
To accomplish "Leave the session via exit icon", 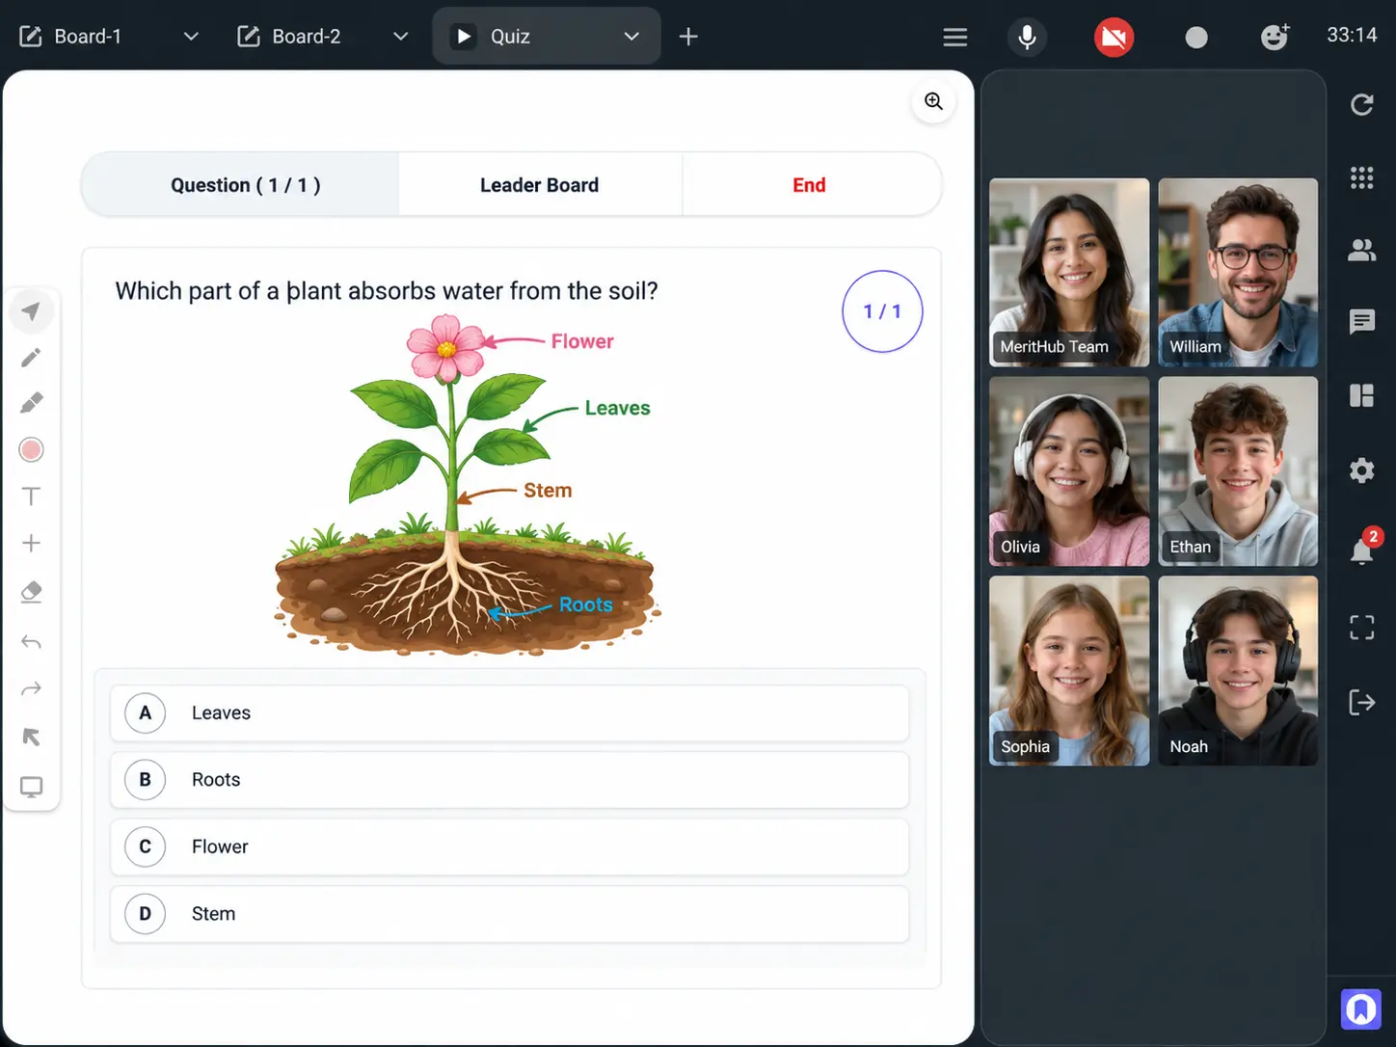I will point(1361,702).
